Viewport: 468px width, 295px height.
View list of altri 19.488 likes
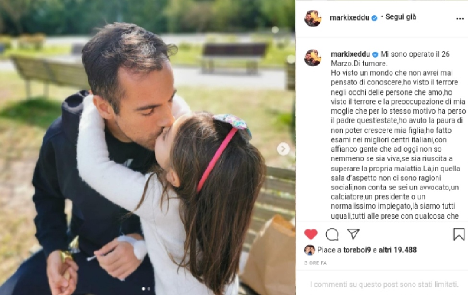(x=397, y=249)
